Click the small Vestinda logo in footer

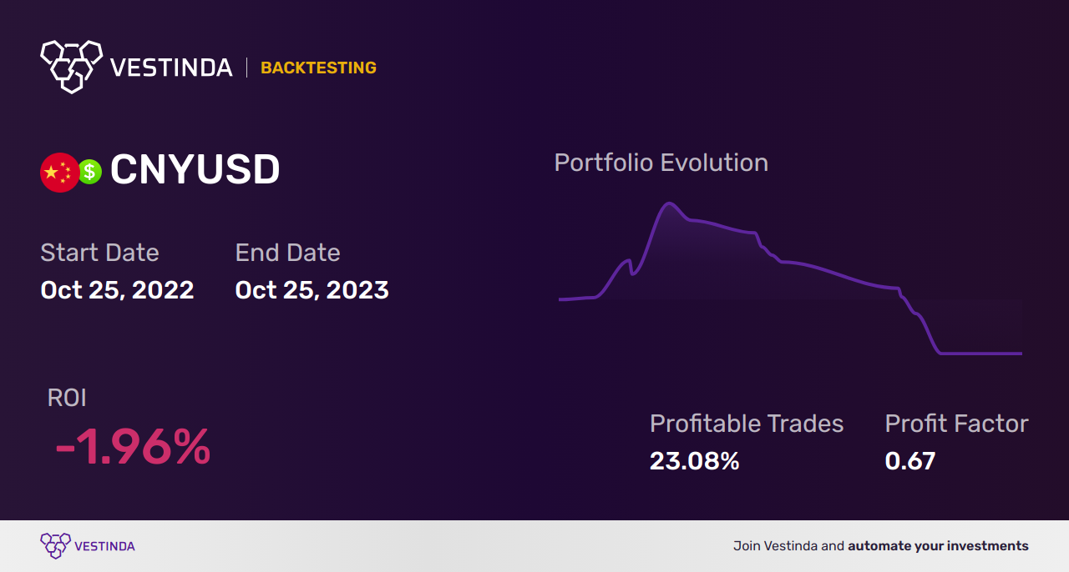click(x=55, y=546)
